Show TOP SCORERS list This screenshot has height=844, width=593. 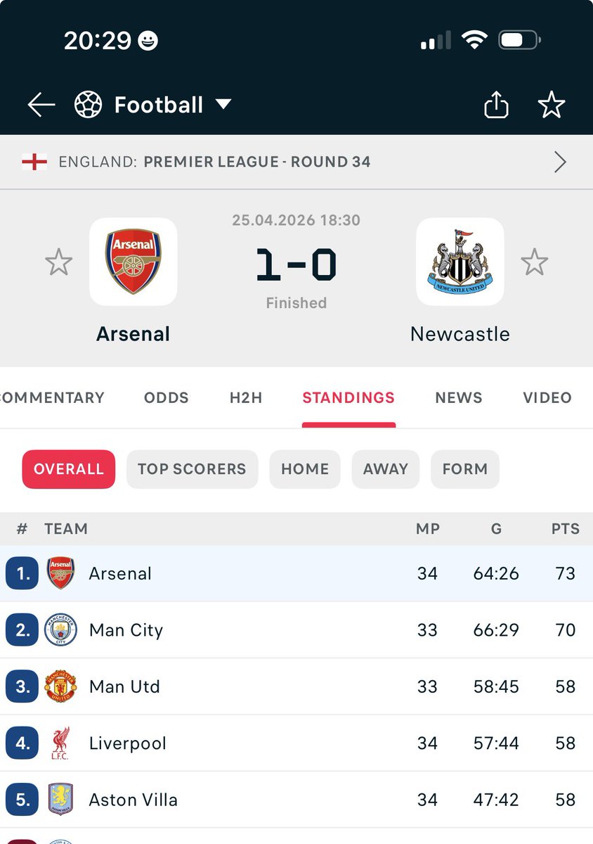(x=192, y=469)
